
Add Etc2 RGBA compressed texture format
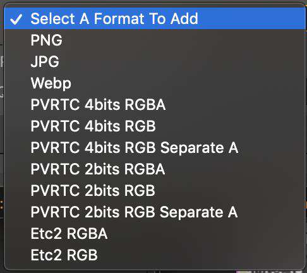tap(155, 233)
